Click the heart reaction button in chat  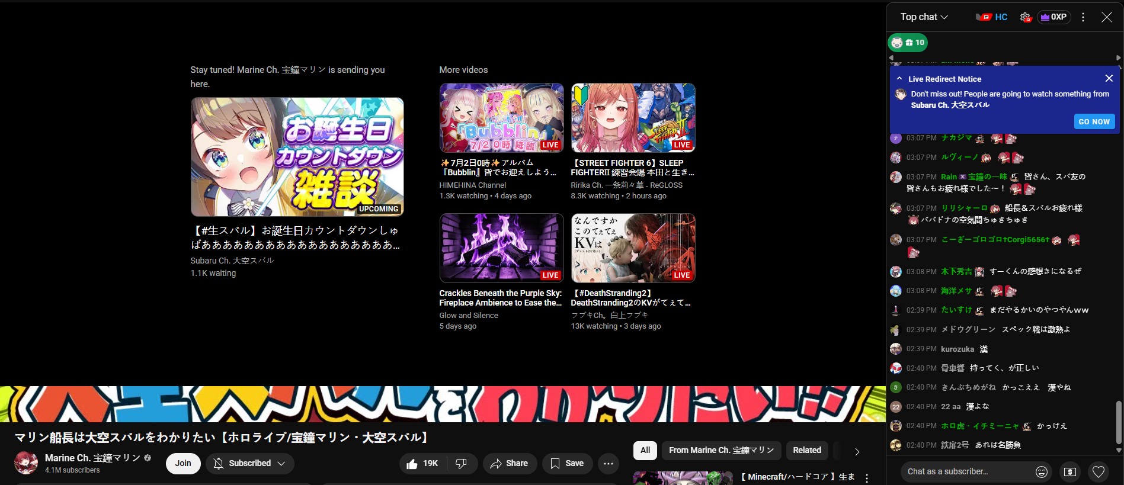tap(1099, 472)
